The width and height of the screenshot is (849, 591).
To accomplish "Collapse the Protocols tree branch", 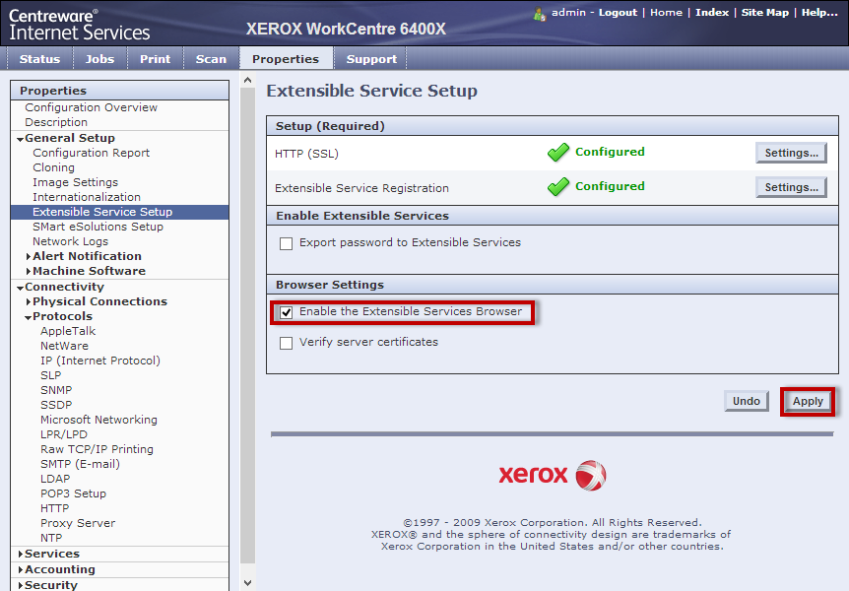I will point(29,317).
